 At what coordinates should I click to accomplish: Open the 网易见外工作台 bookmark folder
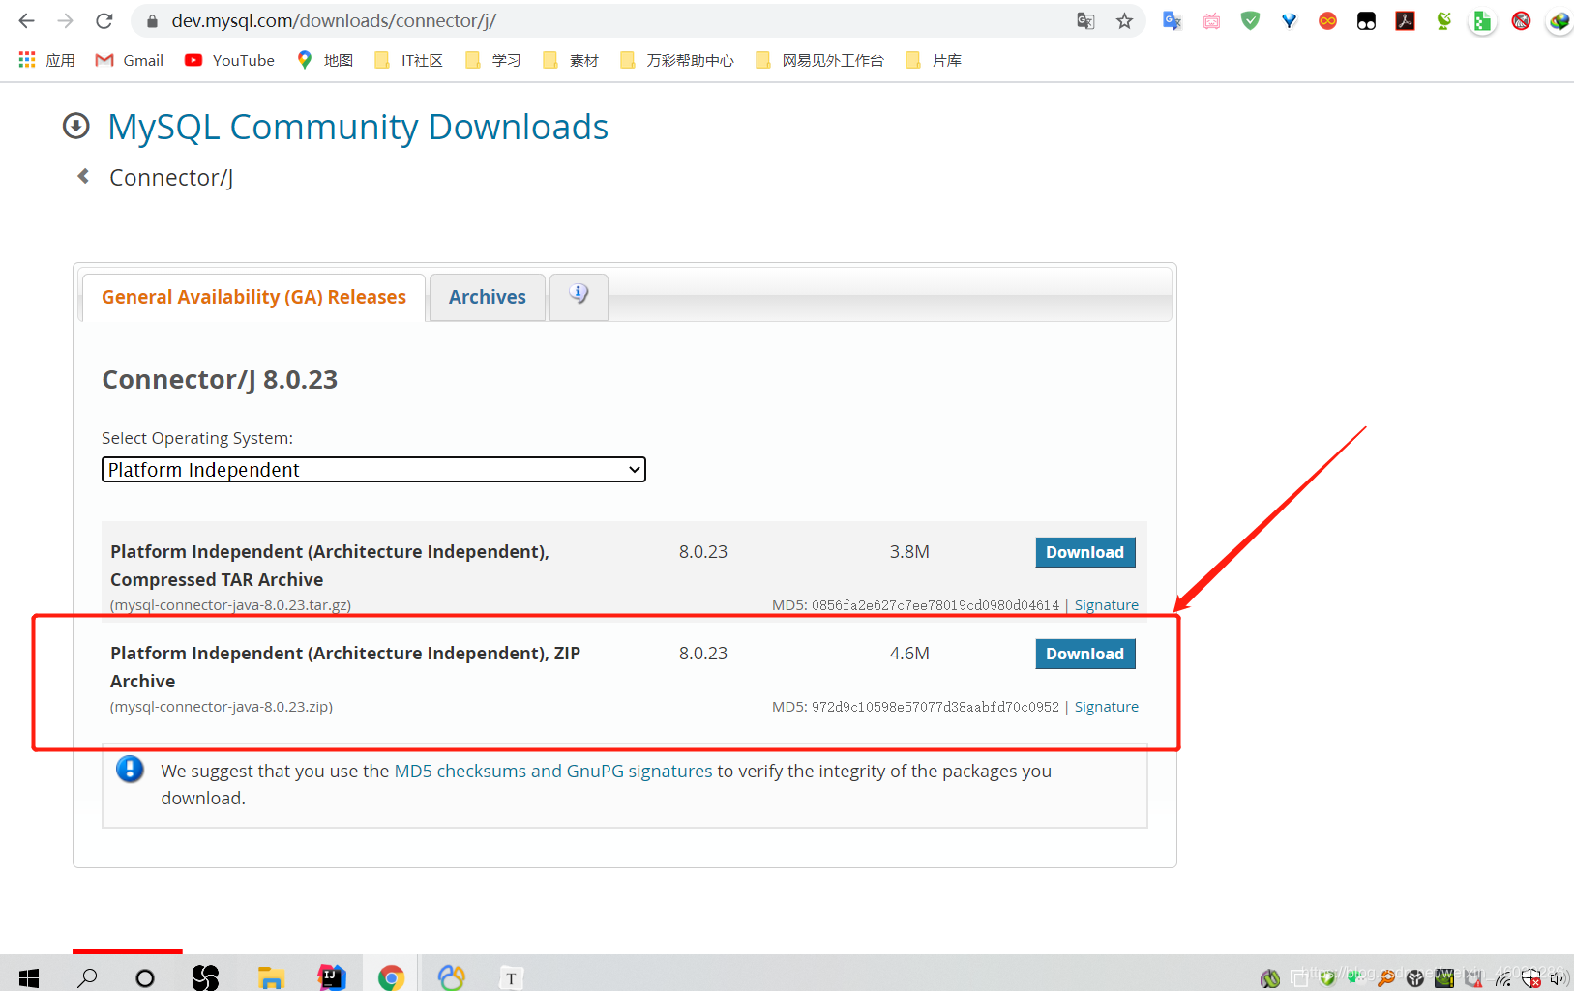tap(820, 60)
